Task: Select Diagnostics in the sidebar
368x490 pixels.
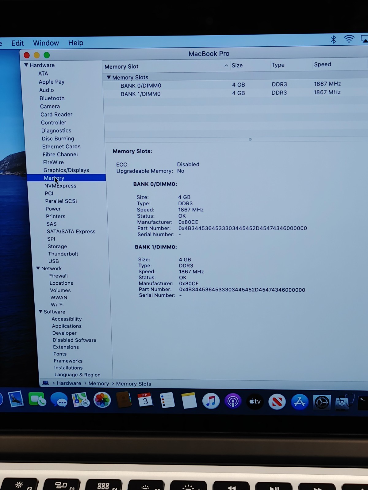Action: click(56, 131)
